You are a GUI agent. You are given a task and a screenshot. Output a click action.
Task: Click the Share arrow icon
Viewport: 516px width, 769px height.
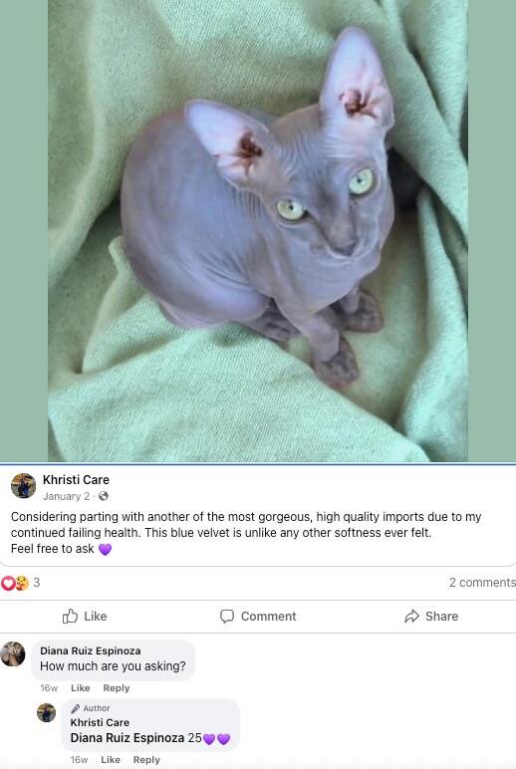(x=411, y=616)
